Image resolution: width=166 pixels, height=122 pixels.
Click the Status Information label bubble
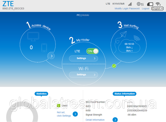tap(125, 94)
